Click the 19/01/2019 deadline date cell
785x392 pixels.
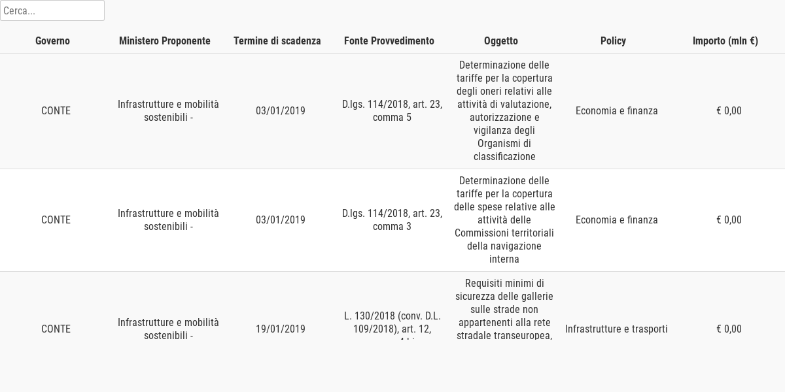point(281,329)
